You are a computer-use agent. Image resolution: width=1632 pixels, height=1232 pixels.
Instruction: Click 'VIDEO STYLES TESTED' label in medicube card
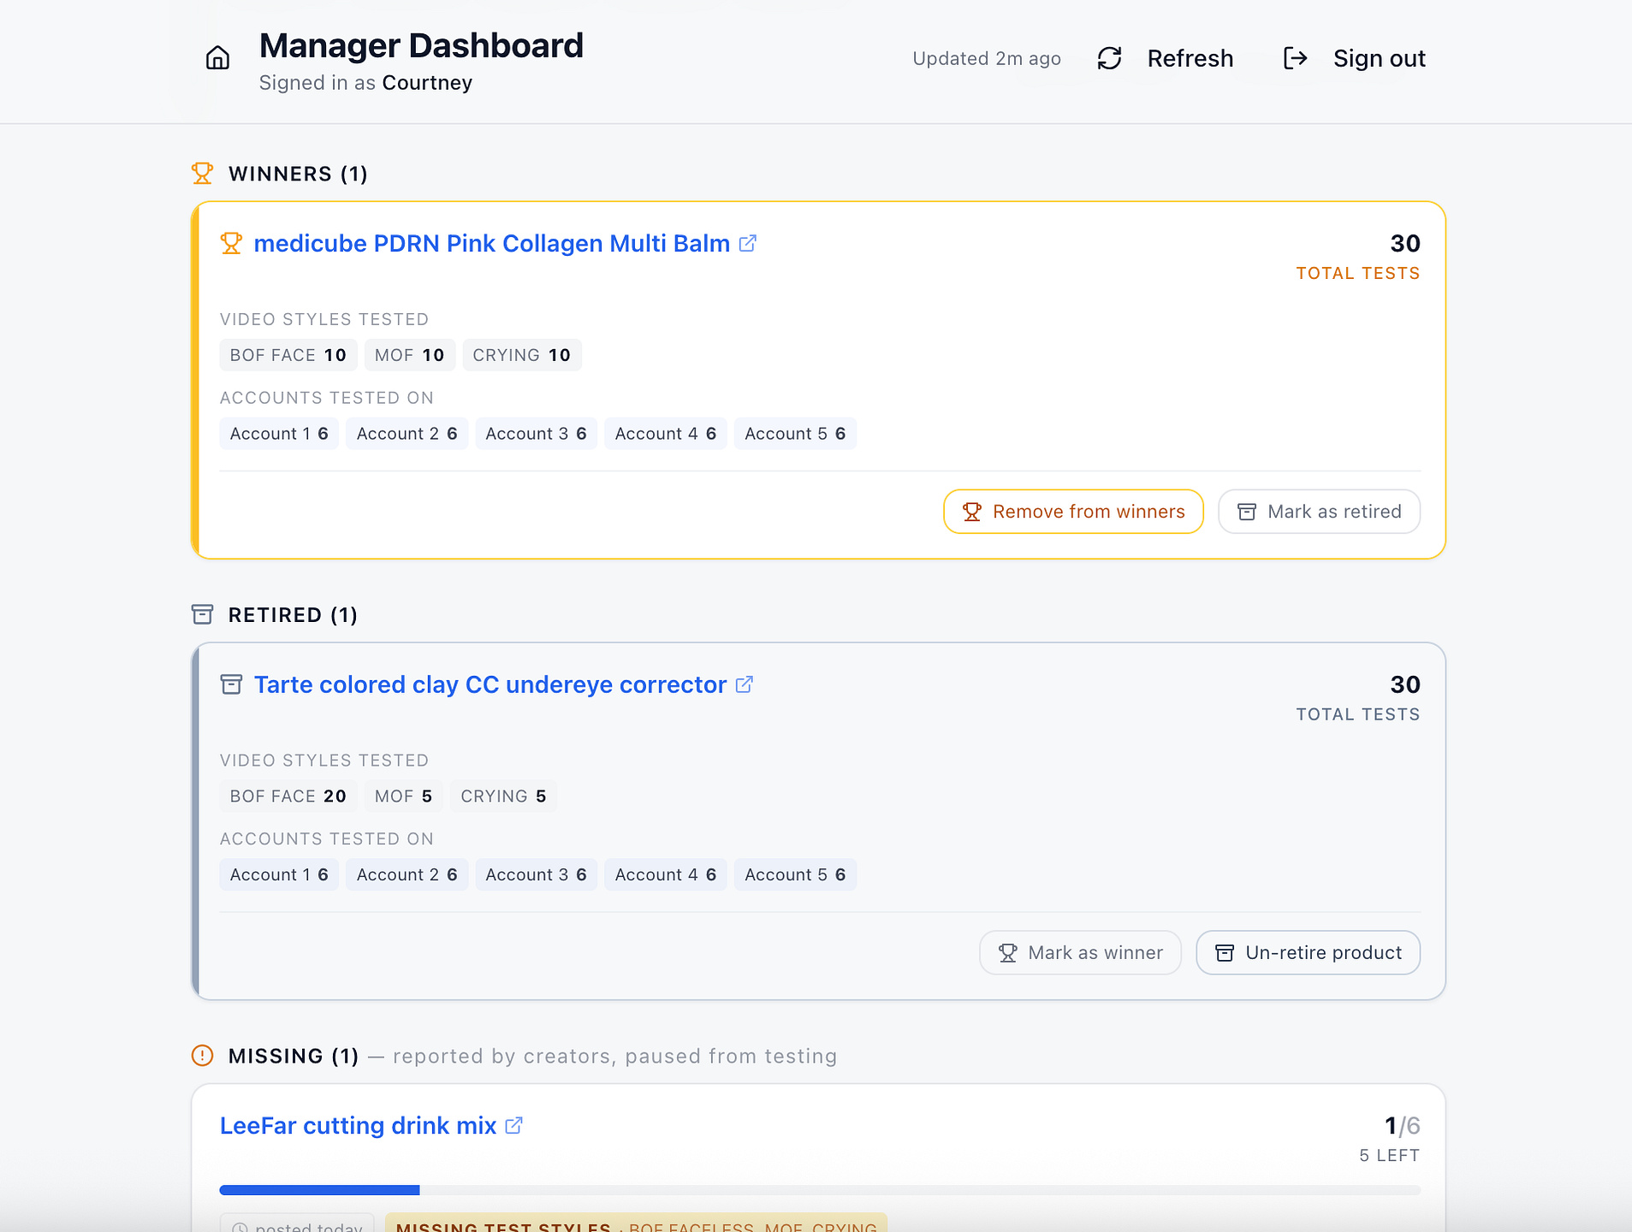tap(324, 319)
